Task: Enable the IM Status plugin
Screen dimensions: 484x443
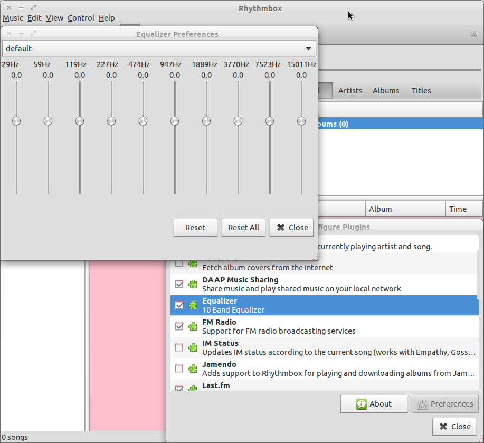Action: tap(178, 347)
